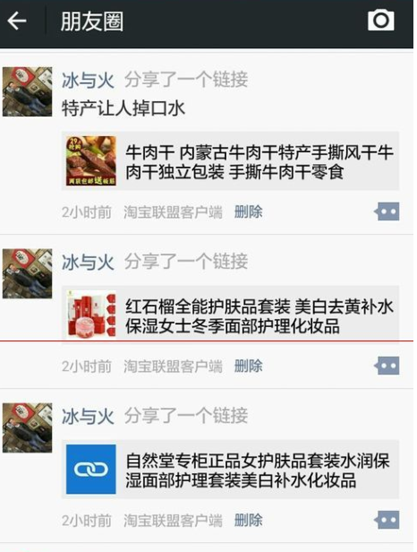Click the blue chain link icon
417x552 pixels.
91,469
